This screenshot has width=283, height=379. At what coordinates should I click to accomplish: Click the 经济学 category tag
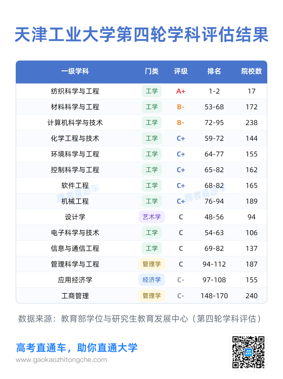pos(152,280)
